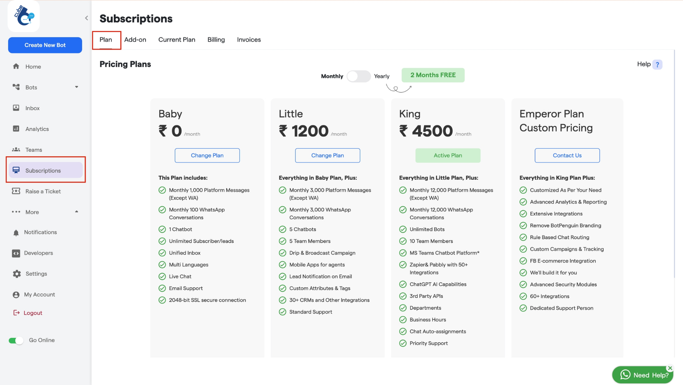The width and height of the screenshot is (683, 385).
Task: Expand the Bots dropdown arrow
Action: 76,87
